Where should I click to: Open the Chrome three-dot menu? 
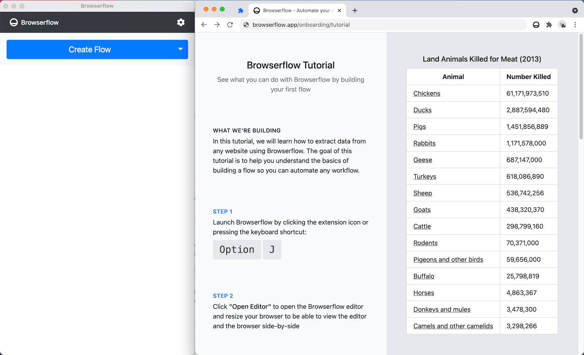click(x=575, y=25)
